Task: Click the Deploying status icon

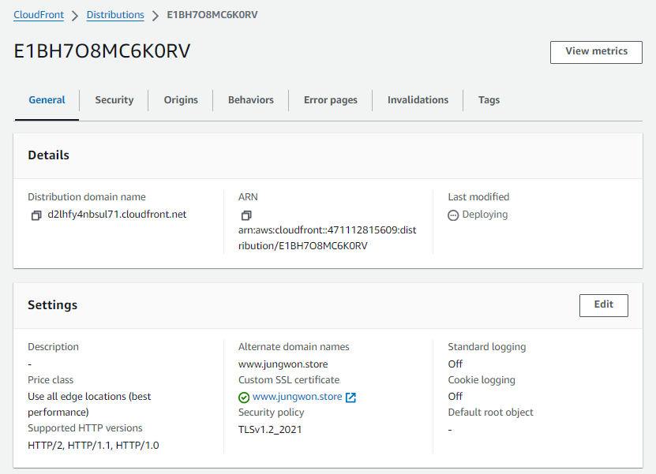Action: 453,215
